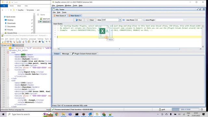Select the Output tab
The height and width of the screenshot is (117, 208).
[x=57, y=54]
